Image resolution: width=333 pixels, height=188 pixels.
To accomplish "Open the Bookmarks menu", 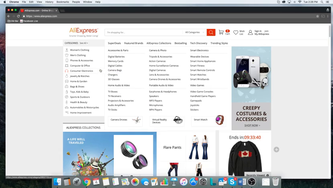I will pos(63,2).
